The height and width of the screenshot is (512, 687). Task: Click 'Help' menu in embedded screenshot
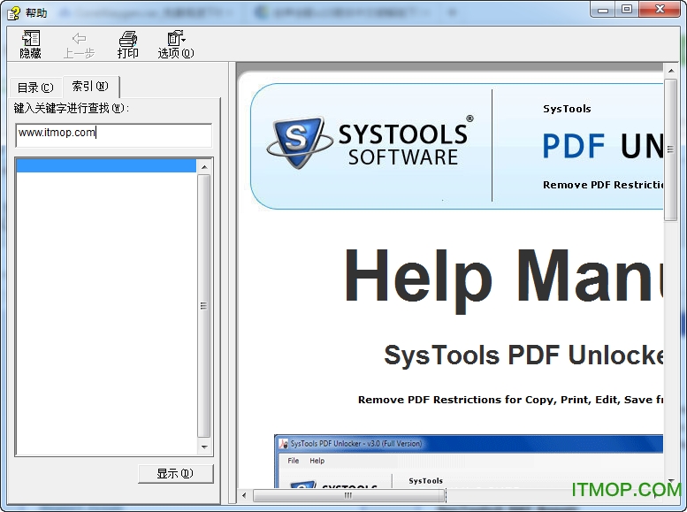pos(317,461)
